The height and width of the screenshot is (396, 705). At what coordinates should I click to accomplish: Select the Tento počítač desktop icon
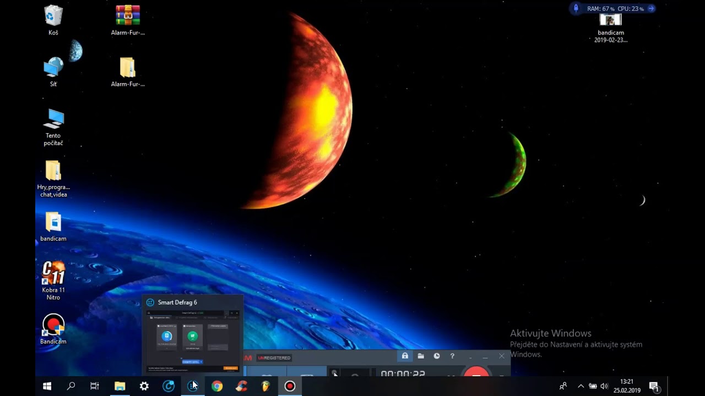click(x=53, y=128)
